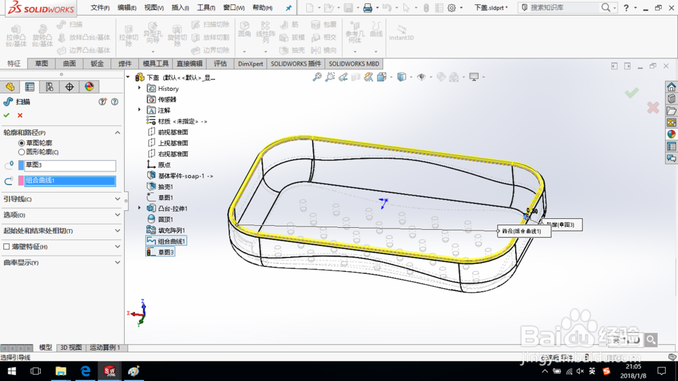Collapse the 轮廓和路径 section
Viewport: 678px width, 381px height.
(117, 132)
